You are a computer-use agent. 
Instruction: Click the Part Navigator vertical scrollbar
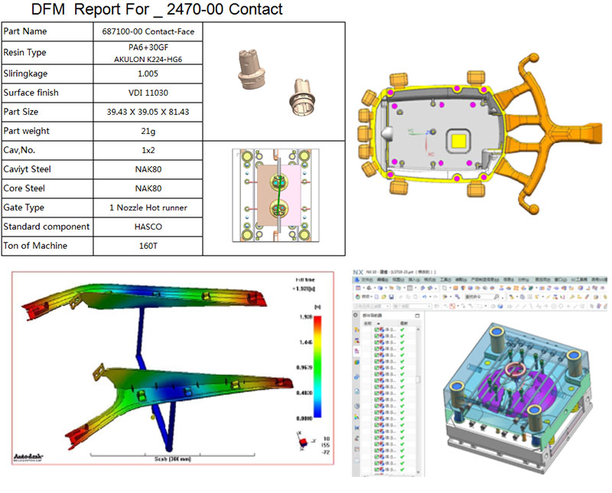tap(418, 377)
